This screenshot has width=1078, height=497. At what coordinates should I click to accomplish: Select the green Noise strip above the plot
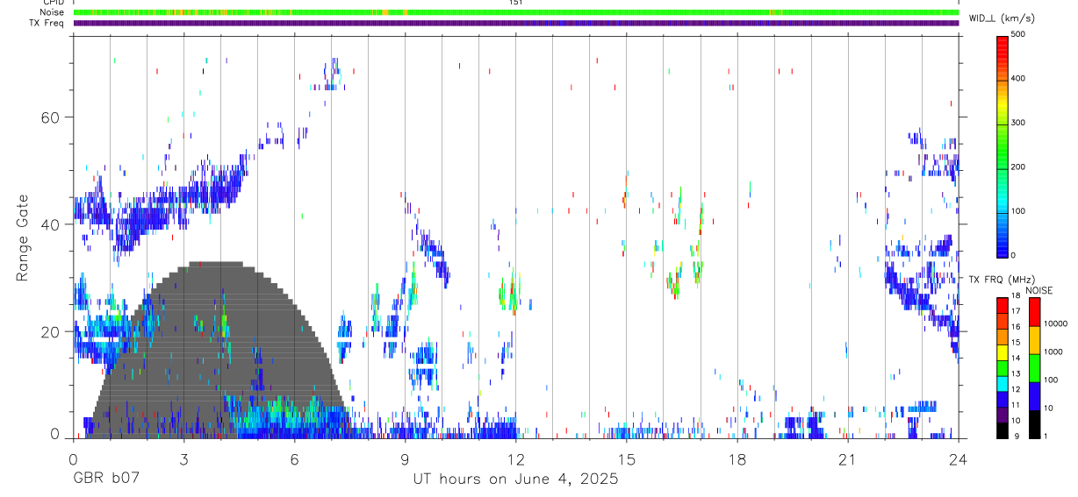click(516, 12)
